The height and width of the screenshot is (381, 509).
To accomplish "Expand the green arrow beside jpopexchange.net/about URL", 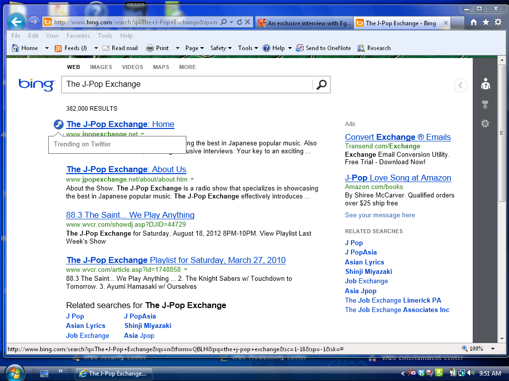I will click(192, 179).
